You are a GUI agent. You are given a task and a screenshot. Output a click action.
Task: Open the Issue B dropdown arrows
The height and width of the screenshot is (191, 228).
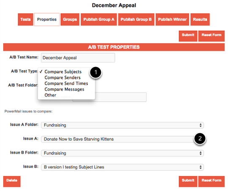click(x=201, y=167)
